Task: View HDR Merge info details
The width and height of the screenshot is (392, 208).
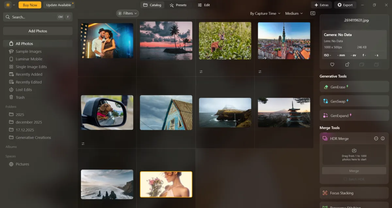Action: click(383, 138)
